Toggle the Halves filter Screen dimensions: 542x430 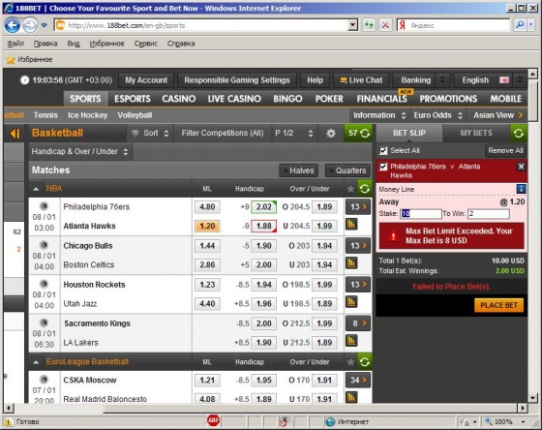299,170
